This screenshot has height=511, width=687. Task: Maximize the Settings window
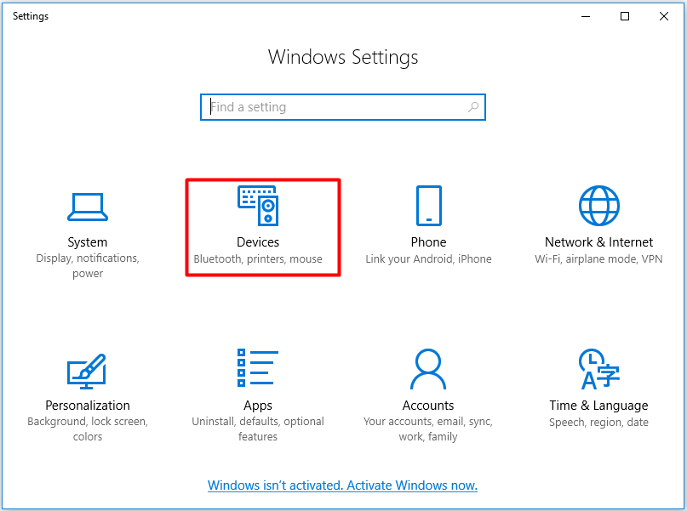(x=625, y=16)
